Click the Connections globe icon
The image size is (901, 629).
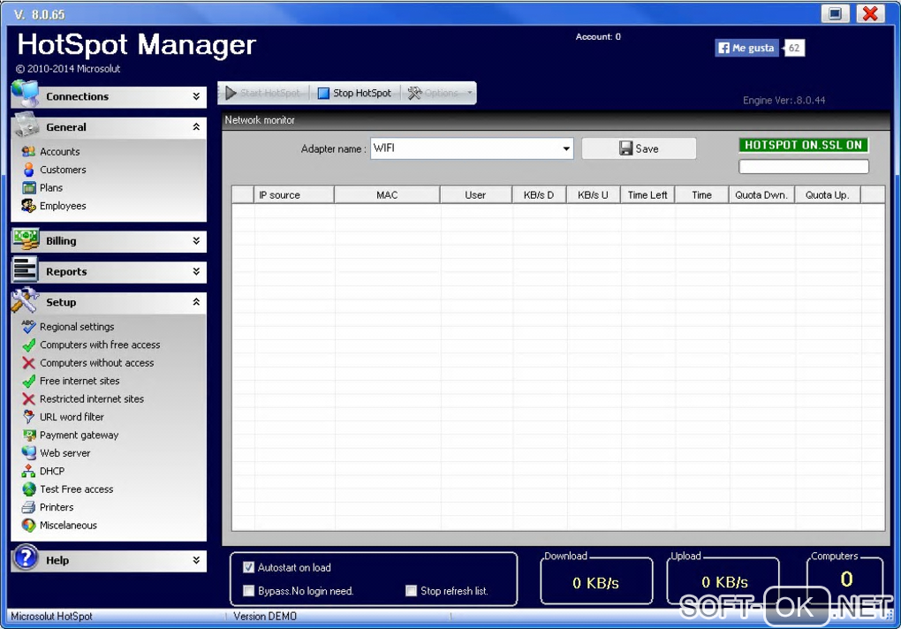[x=26, y=94]
